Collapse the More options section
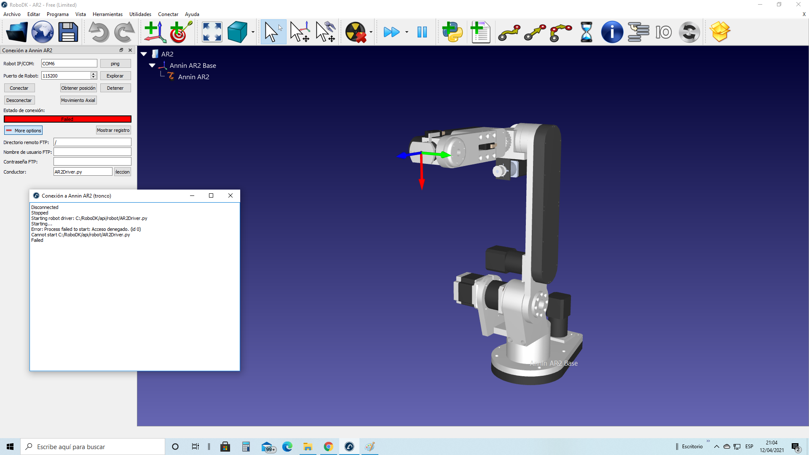 tap(24, 131)
